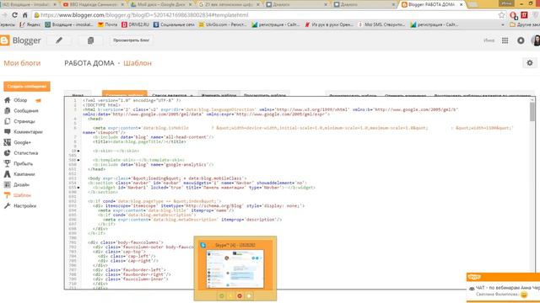Open the DRIVE2.RU bookmark
The image size is (540, 303).
[x=135, y=24]
